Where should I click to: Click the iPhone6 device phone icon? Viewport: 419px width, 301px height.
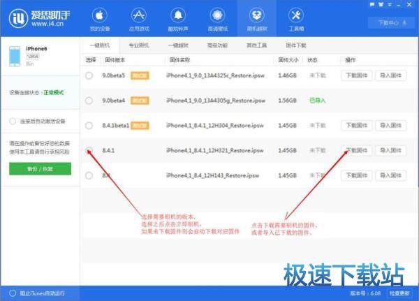coord(15,56)
